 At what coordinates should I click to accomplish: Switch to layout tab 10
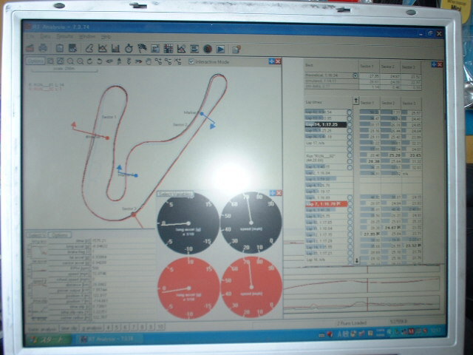point(160,327)
